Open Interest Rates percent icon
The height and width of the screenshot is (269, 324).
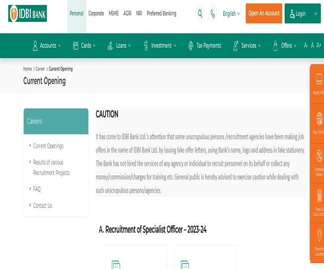point(319,156)
